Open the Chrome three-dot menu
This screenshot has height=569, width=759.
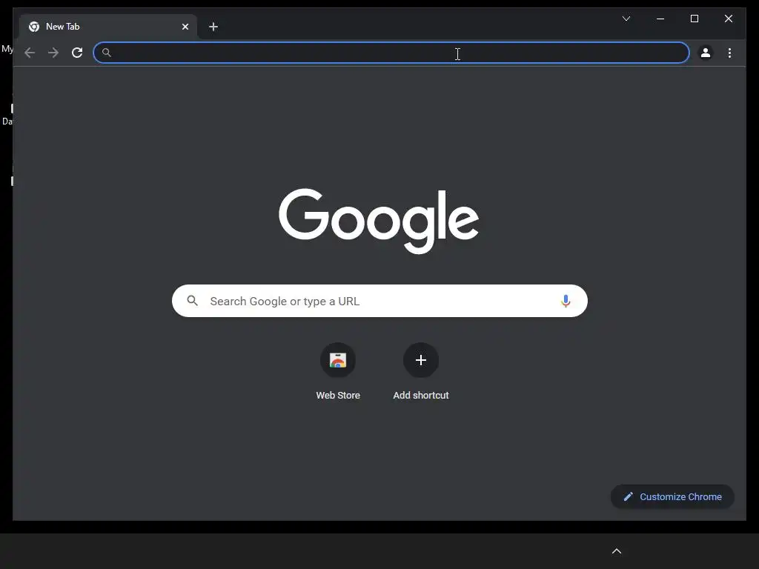(729, 53)
